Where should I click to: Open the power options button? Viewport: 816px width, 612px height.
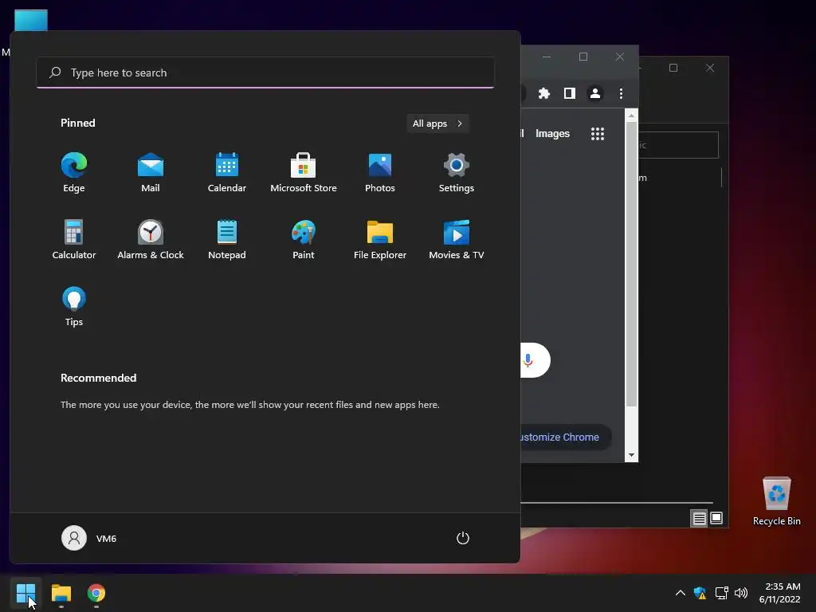click(463, 538)
